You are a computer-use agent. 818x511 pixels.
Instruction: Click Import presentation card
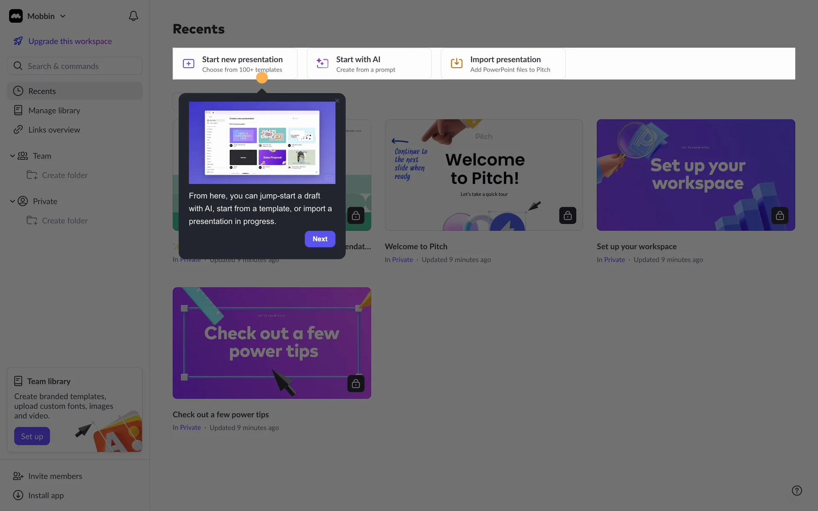tap(503, 64)
